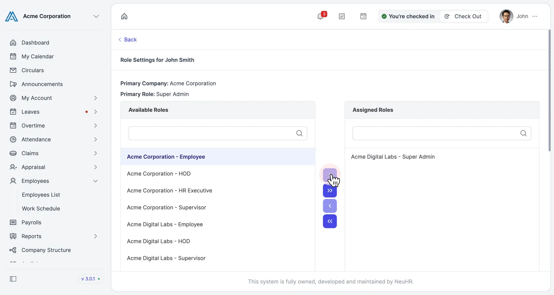Click the page vertical scrollbar
554x295 pixels.
[549, 90]
